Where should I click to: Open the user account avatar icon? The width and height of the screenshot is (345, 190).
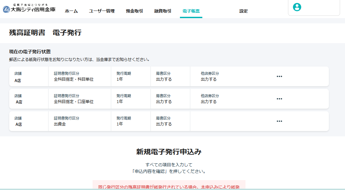(x=297, y=7)
